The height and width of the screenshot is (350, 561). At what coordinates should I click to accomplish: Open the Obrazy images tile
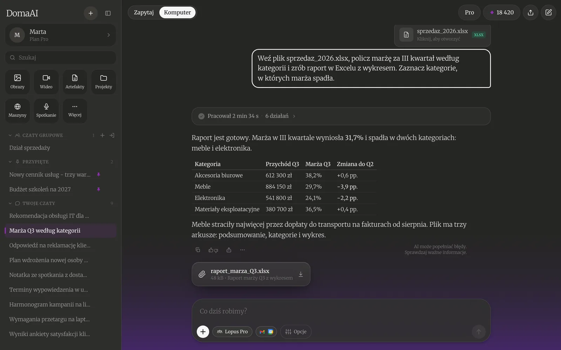click(x=18, y=82)
